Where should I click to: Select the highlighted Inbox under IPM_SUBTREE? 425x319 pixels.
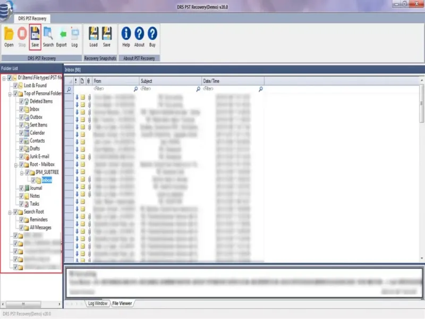click(x=47, y=180)
